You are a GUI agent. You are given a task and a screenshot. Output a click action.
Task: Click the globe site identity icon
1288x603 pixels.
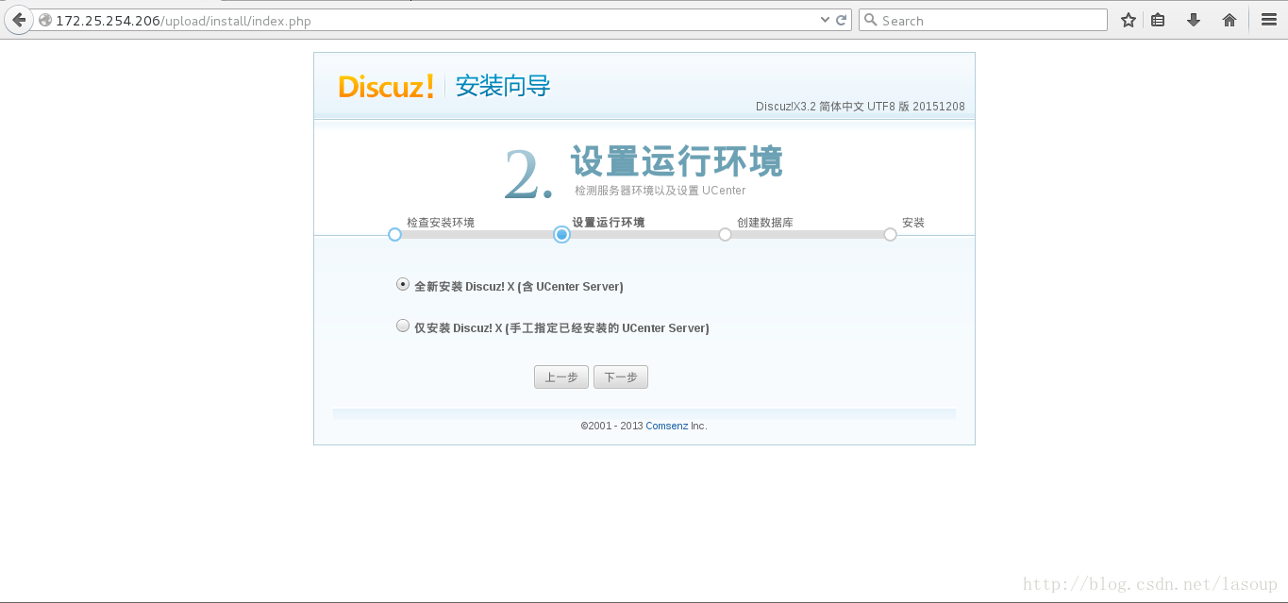(x=44, y=20)
